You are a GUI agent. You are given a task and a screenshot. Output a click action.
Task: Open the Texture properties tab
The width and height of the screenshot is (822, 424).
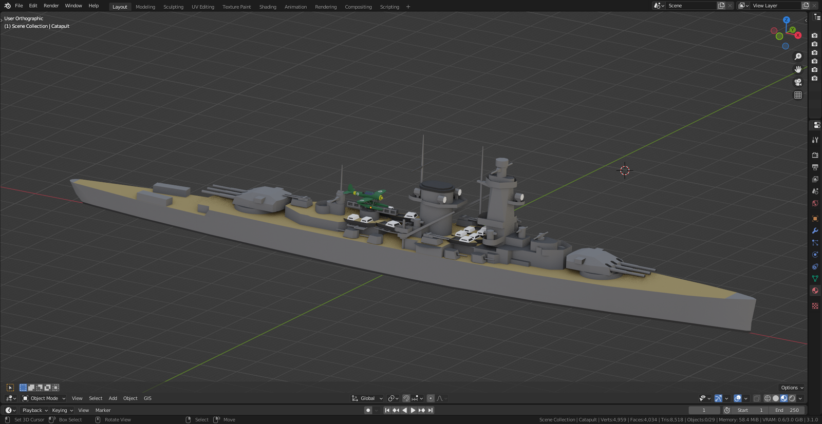click(815, 306)
